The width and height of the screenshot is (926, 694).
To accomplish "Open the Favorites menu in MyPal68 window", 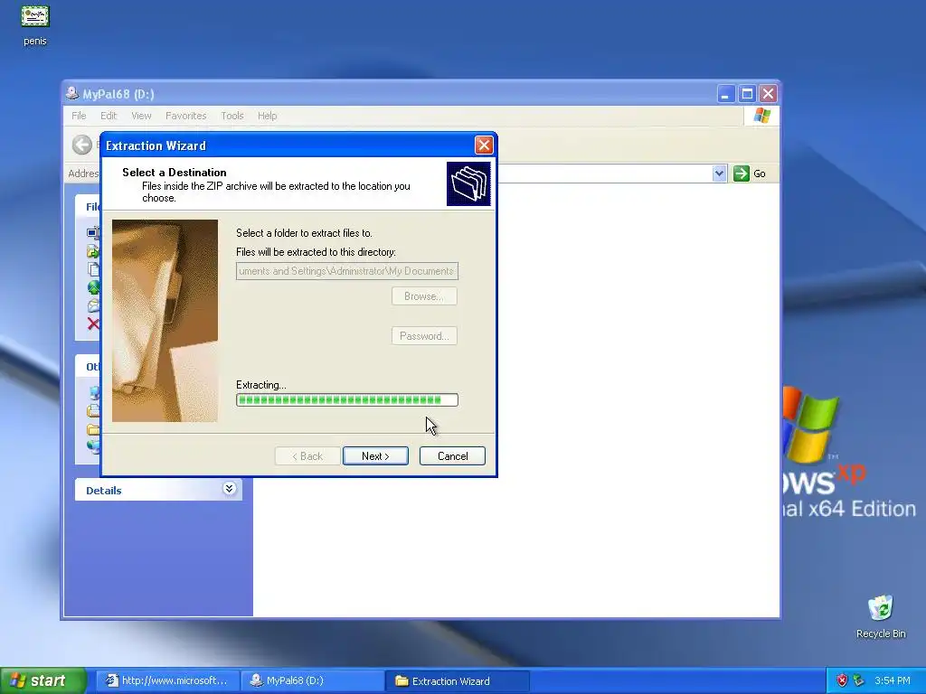I will point(186,116).
